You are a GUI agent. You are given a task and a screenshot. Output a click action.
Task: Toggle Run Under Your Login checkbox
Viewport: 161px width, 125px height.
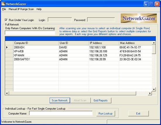6,20
